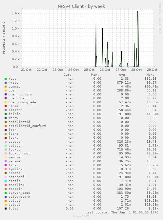Click the magenta swatch beside link

click(x=6, y=165)
